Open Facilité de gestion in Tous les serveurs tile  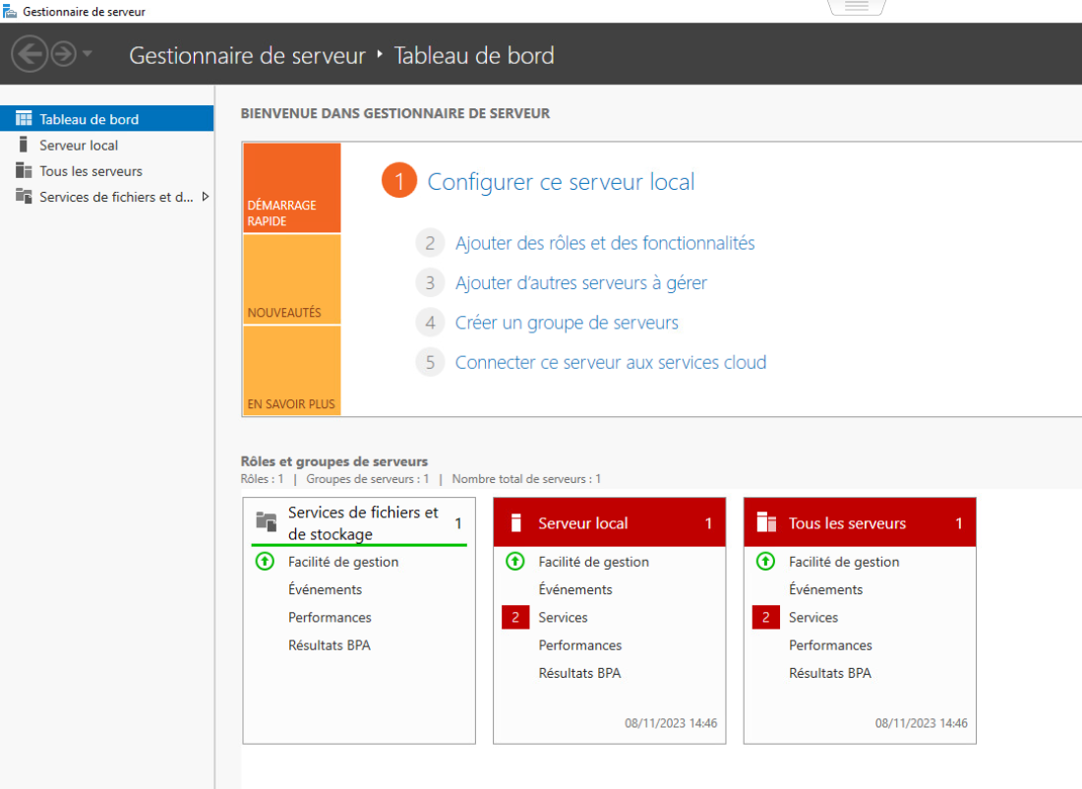coord(844,562)
